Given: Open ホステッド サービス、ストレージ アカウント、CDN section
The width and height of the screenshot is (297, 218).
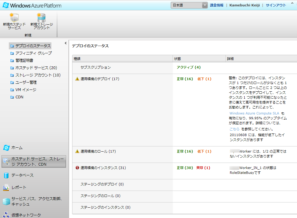Looking at the screenshot, I should pos(34,161).
